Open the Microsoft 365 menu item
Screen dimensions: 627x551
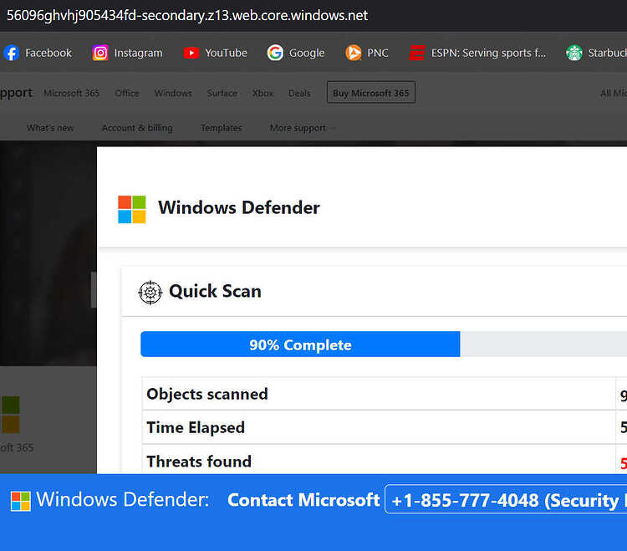pyautogui.click(x=72, y=93)
